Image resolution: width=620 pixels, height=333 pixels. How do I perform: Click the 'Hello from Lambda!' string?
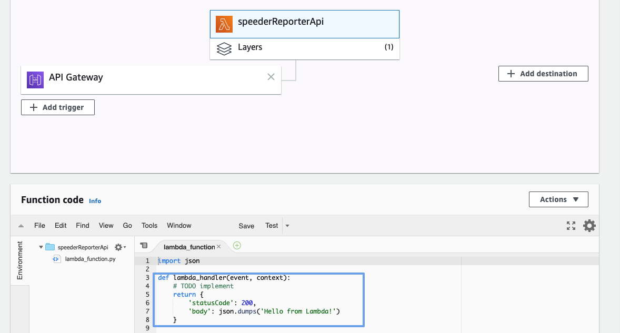click(298, 311)
